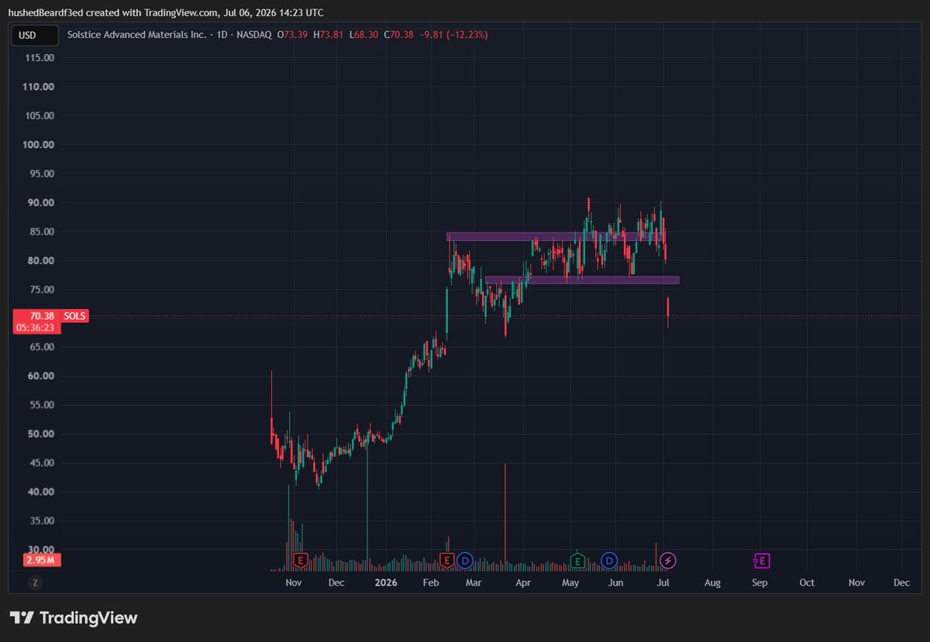Click the upcoming earnings marker in September
The width and height of the screenshot is (930, 642).
[762, 560]
